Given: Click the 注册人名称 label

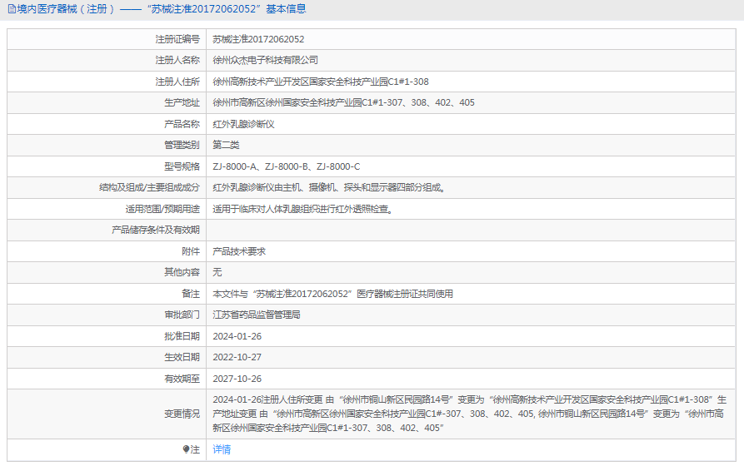Looking at the screenshot, I should pyautogui.click(x=177, y=60).
